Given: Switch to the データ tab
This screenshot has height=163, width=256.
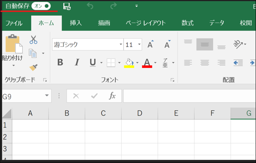Looking at the screenshot, I should coord(217,23).
